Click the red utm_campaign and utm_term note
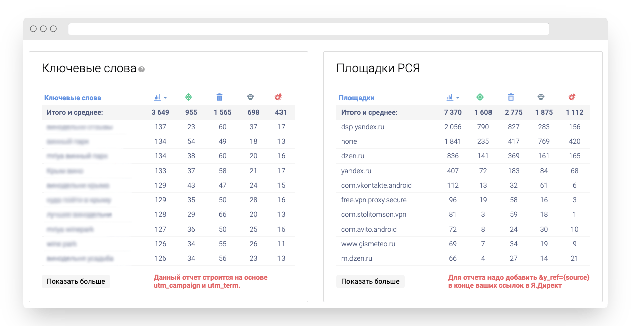The width and height of the screenshot is (631, 326). tap(211, 281)
